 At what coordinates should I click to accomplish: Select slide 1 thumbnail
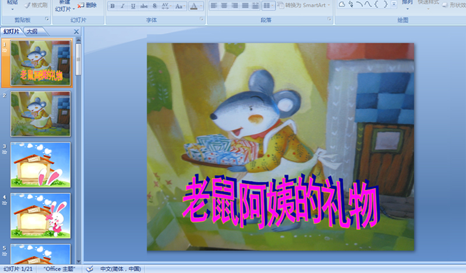pos(41,63)
